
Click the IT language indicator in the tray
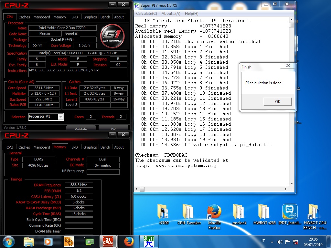coord(263,241)
